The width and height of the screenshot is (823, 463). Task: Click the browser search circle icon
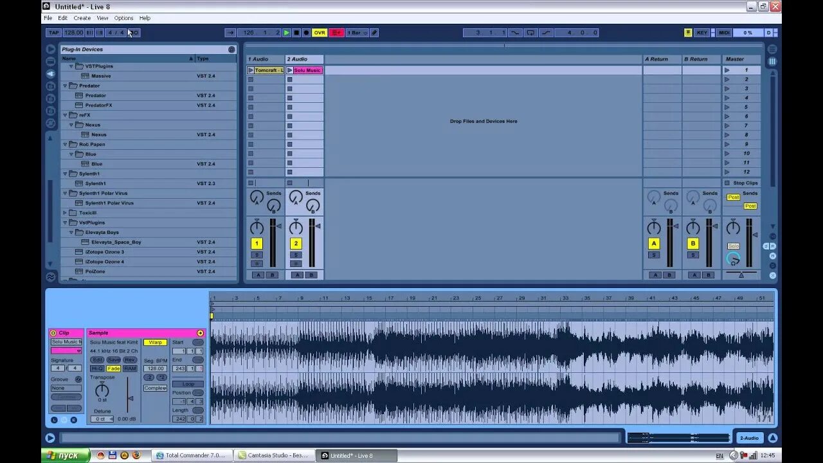coord(231,50)
